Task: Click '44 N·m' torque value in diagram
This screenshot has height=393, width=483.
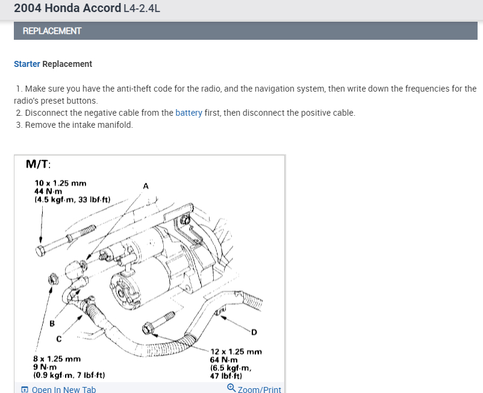Action: click(48, 192)
